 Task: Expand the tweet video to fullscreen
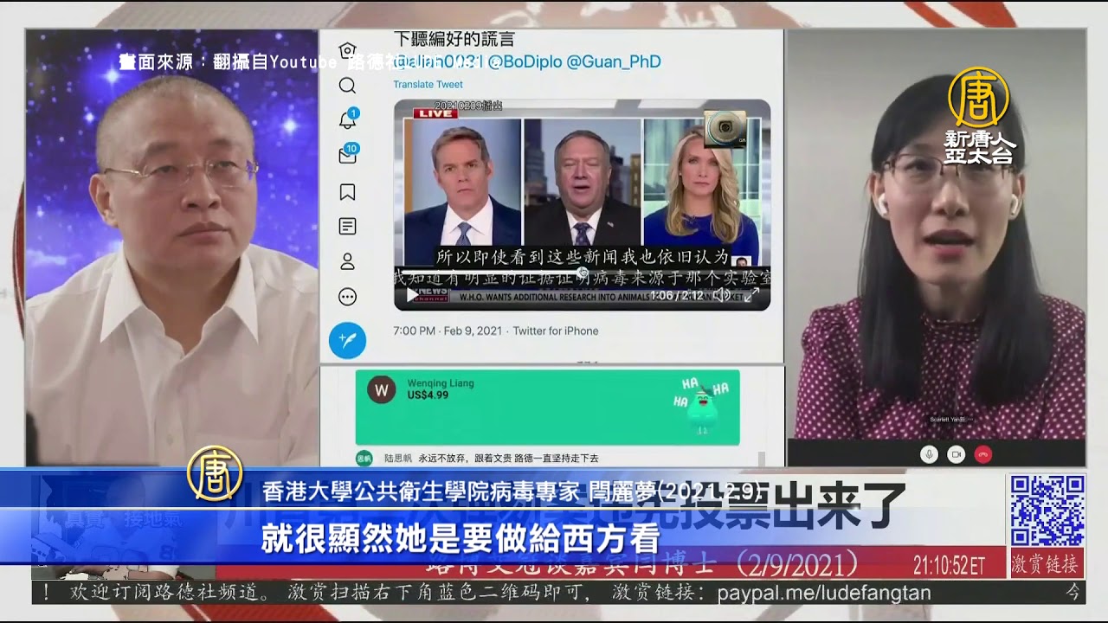751,295
